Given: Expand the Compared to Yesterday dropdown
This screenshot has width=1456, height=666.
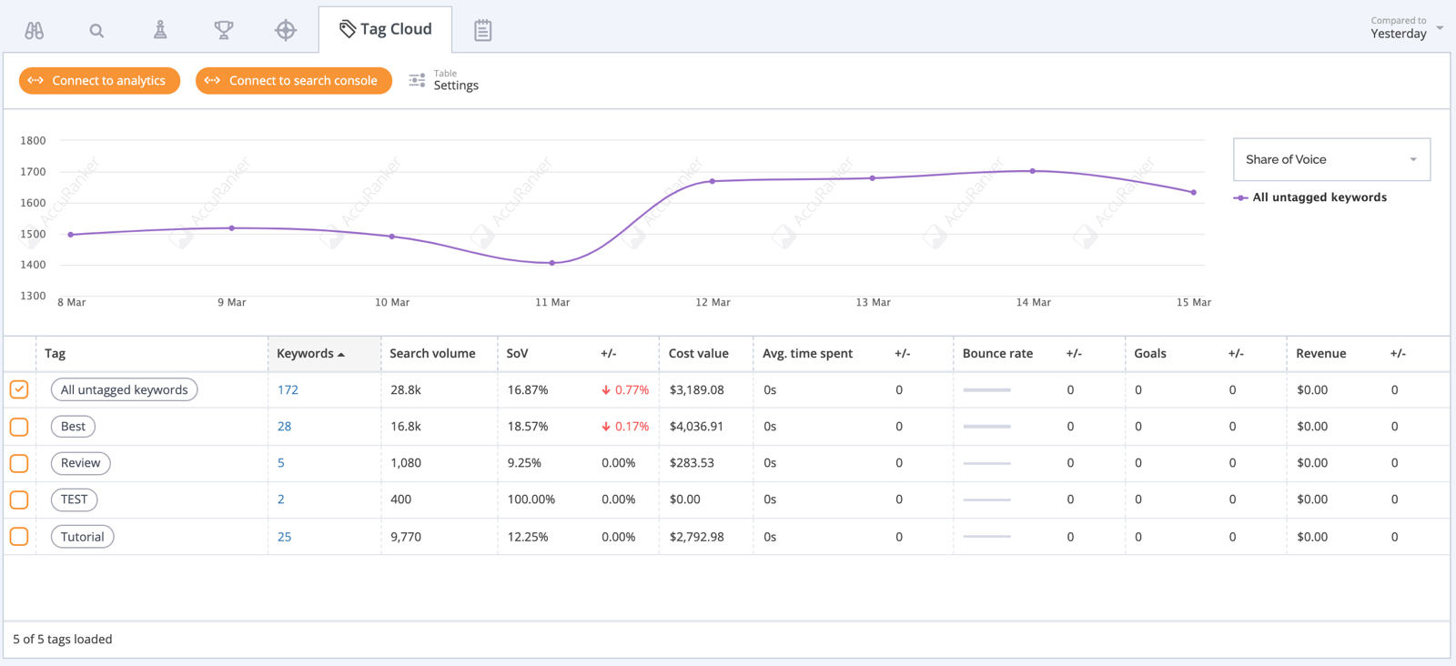Looking at the screenshot, I should [1406, 28].
